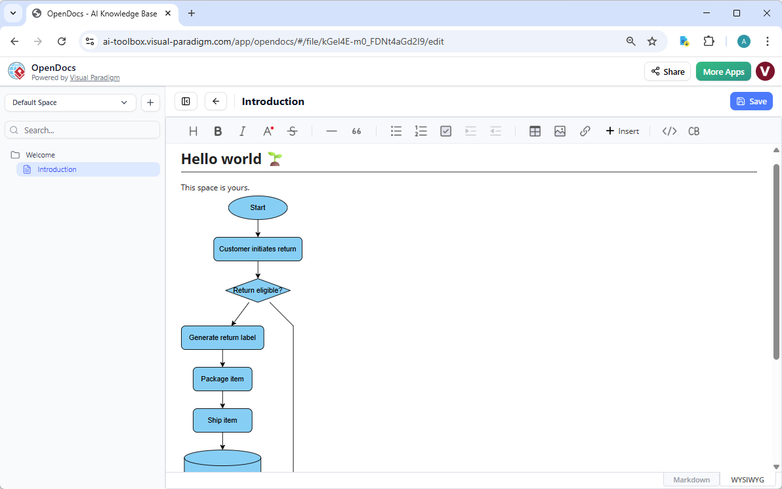Collapse the sidebar with the panel icon
Image resolution: width=782 pixels, height=489 pixels.
(186, 101)
